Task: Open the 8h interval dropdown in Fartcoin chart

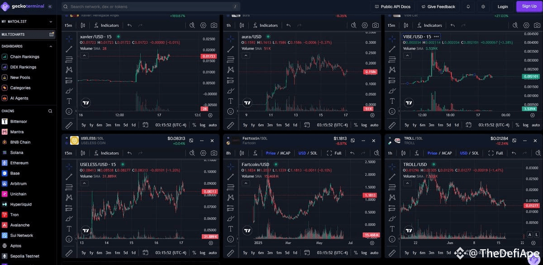Action: click(x=229, y=153)
